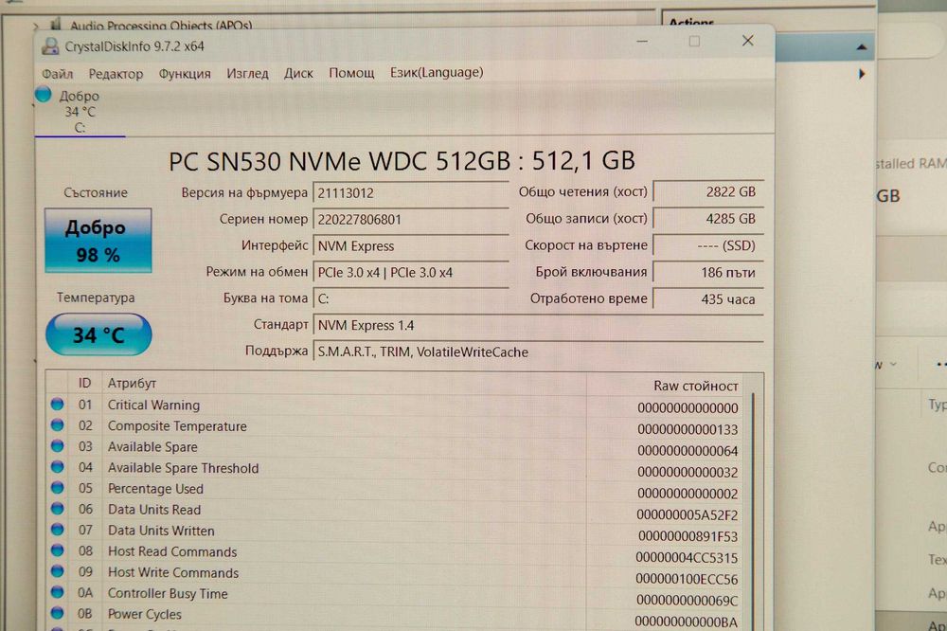Viewport: 947px width, 631px height.
Task: Click raw value 00000004CC5315
Action: 687,558
